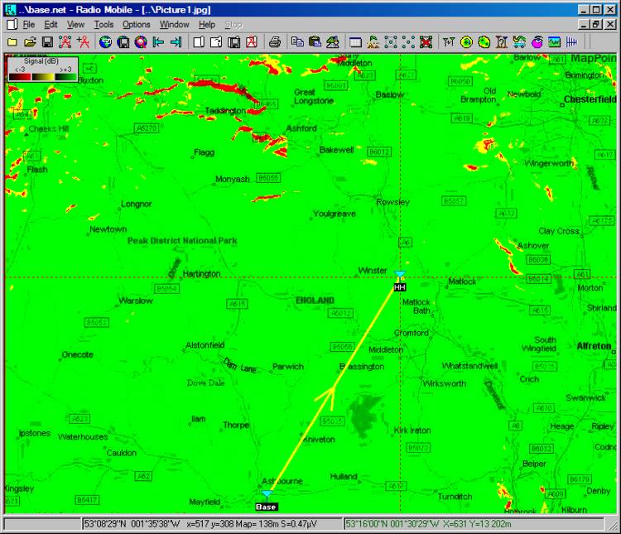Open the View menu
This screenshot has height=534, width=621.
(x=75, y=25)
